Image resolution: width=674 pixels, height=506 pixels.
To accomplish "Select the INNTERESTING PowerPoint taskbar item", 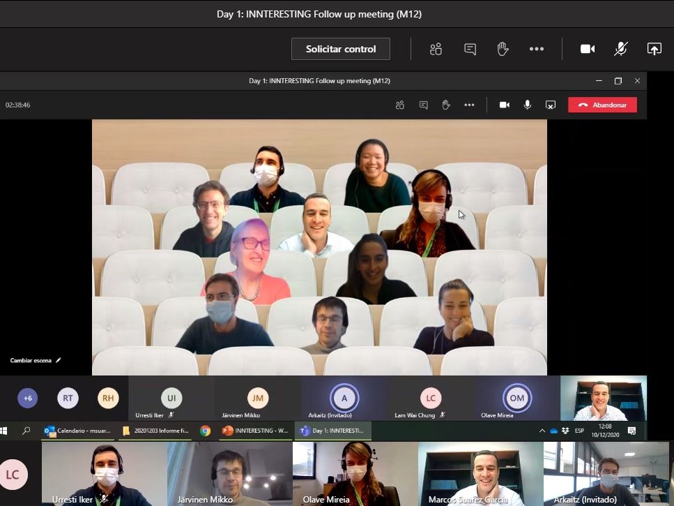I will 254,431.
